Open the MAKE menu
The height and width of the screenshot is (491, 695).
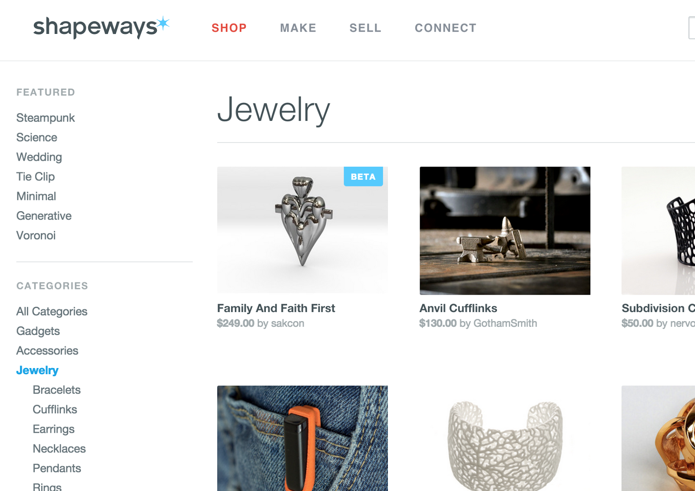pos(298,28)
